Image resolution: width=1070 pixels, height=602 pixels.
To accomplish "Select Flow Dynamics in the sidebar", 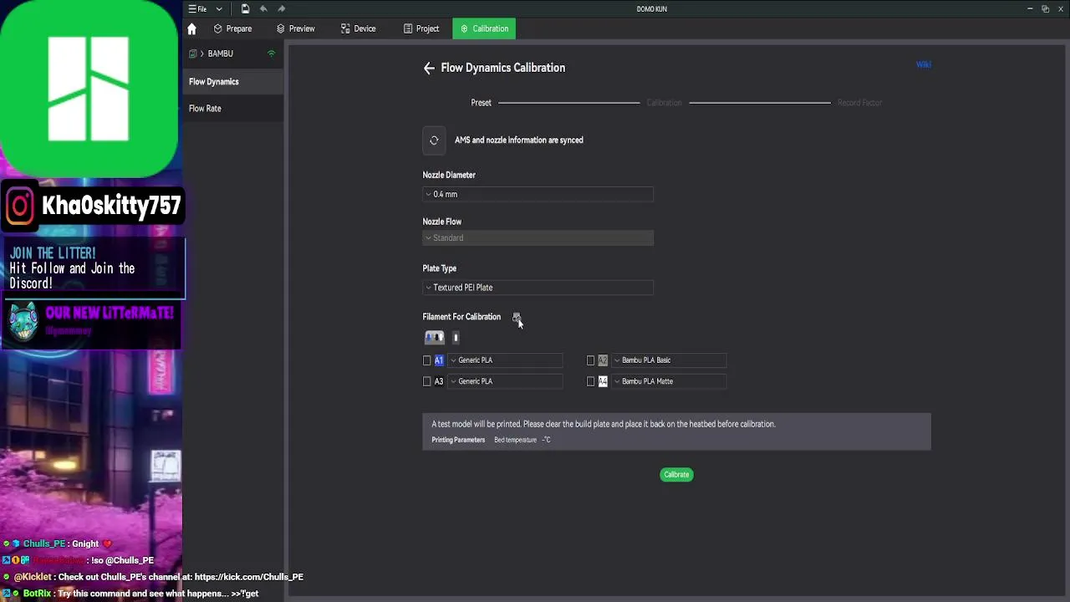I will [233, 82].
